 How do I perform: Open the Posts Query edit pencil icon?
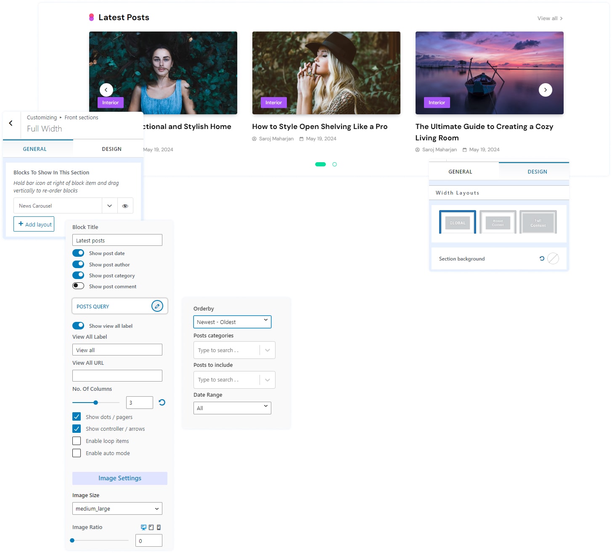pyautogui.click(x=157, y=306)
